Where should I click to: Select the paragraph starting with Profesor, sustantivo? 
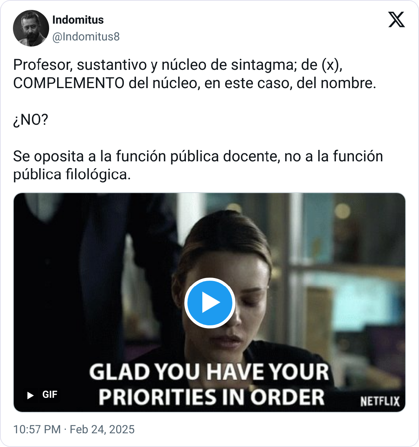(195, 74)
